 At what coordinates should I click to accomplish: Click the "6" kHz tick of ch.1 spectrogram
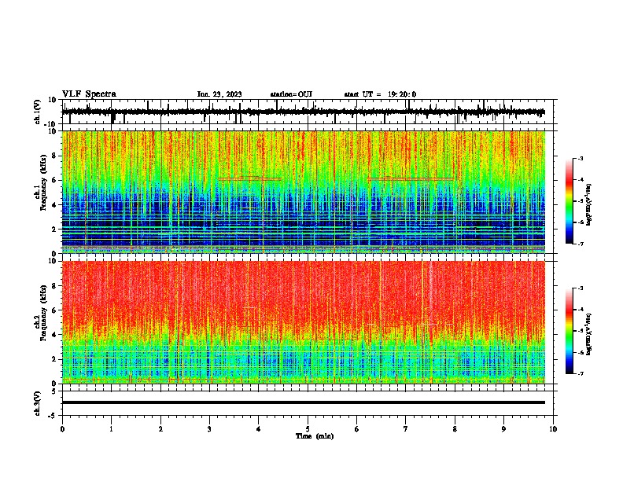click(55, 180)
